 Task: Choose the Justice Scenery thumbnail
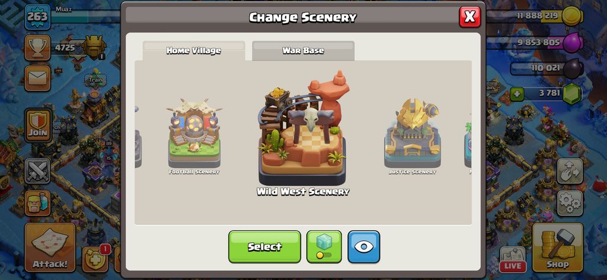(412, 136)
